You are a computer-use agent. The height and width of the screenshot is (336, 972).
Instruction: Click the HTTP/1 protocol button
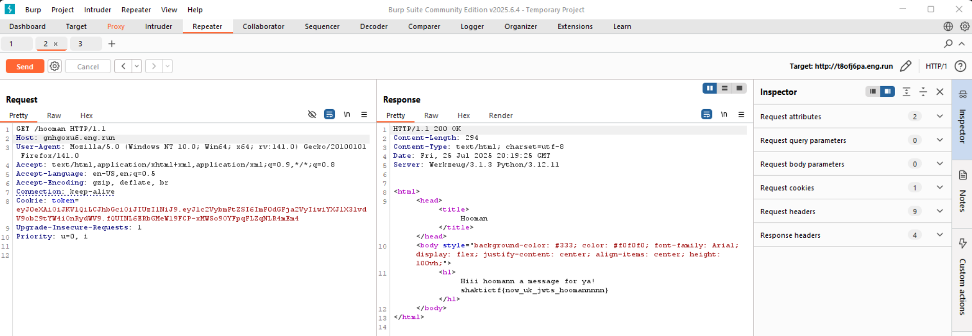[x=936, y=66]
